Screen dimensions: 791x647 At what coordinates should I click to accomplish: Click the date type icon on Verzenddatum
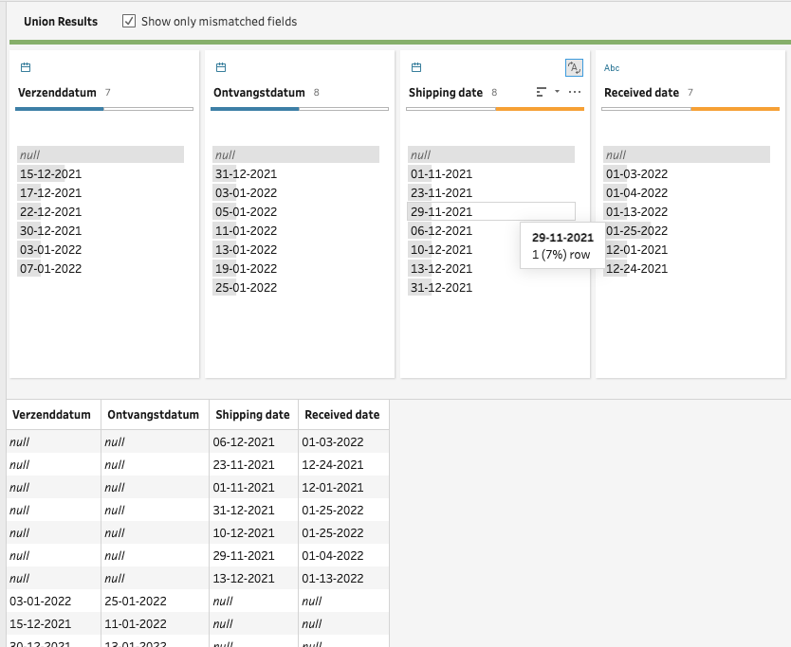pyautogui.click(x=26, y=68)
